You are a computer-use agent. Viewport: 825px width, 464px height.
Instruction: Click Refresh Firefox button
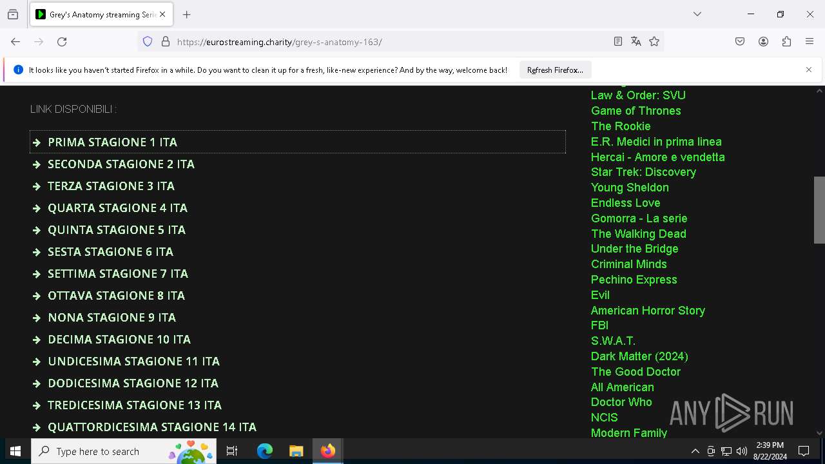[555, 70]
